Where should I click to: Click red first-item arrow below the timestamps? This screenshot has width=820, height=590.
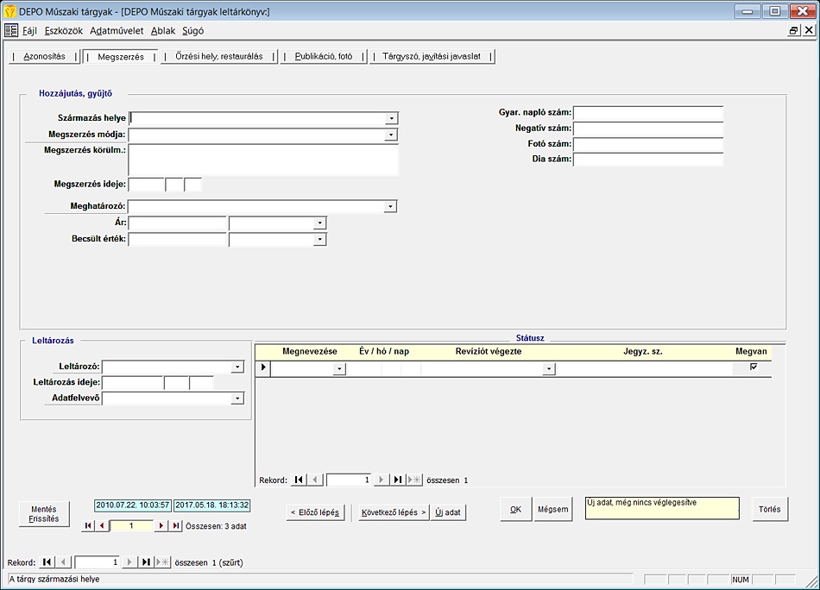[87, 525]
